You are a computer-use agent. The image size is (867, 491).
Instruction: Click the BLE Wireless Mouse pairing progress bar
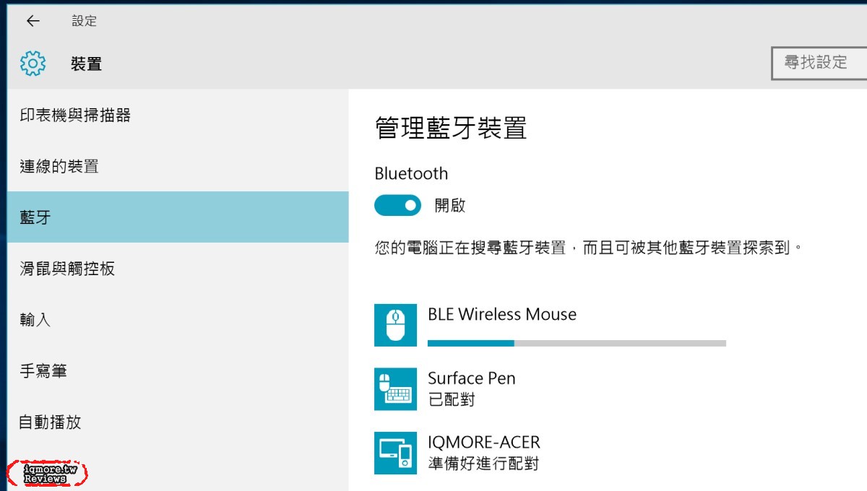pyautogui.click(x=577, y=343)
